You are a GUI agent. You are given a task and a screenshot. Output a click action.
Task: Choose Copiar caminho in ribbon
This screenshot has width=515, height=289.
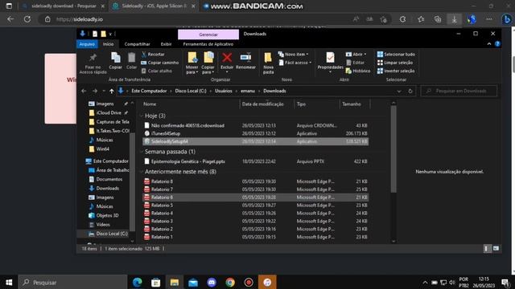160,63
